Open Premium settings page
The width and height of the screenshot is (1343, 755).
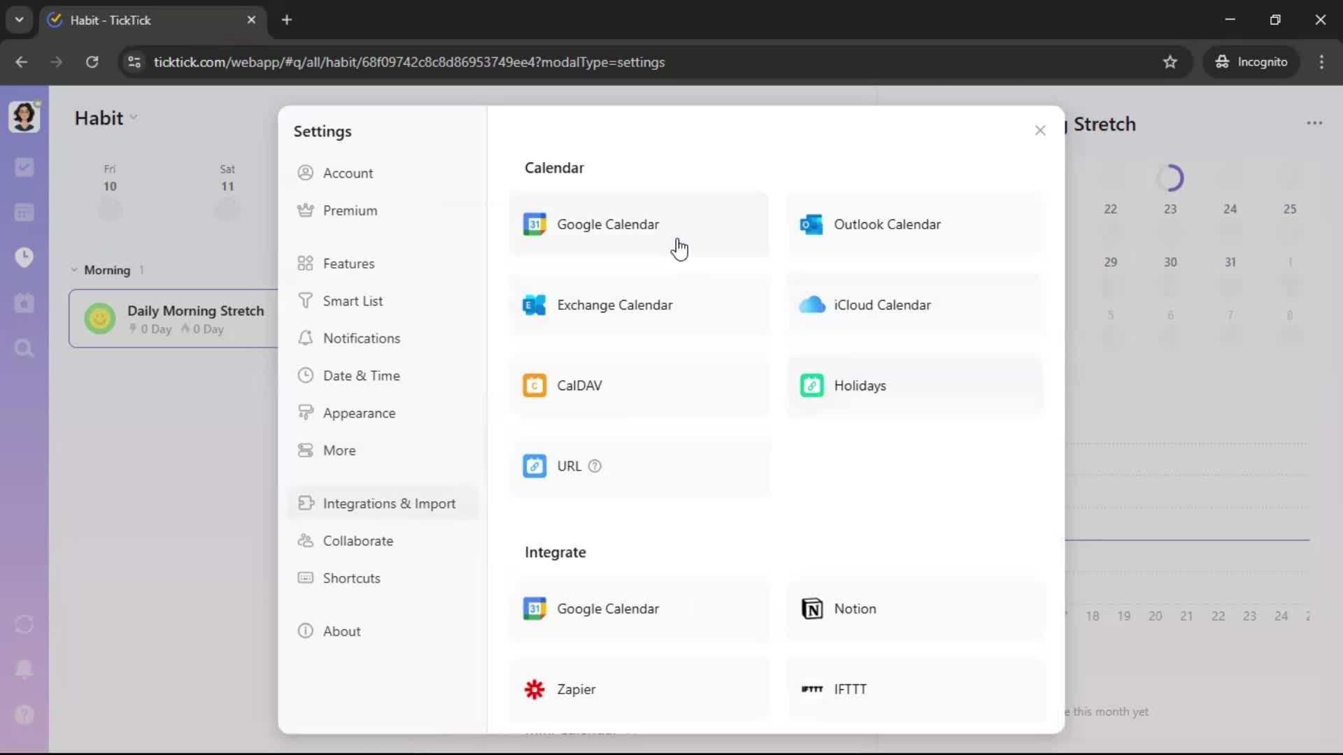click(350, 210)
